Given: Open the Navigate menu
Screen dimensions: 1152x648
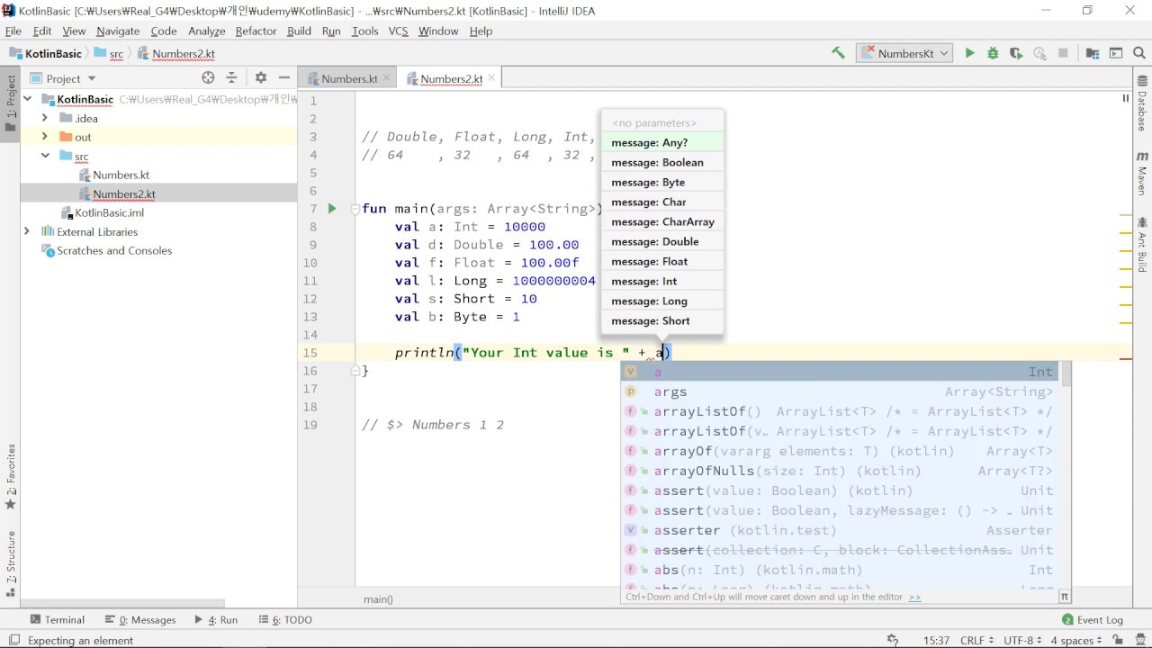Looking at the screenshot, I should tap(118, 31).
